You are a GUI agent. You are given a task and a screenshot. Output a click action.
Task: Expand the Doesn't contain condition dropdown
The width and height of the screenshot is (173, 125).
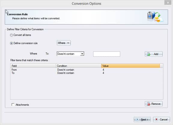tap(70, 54)
